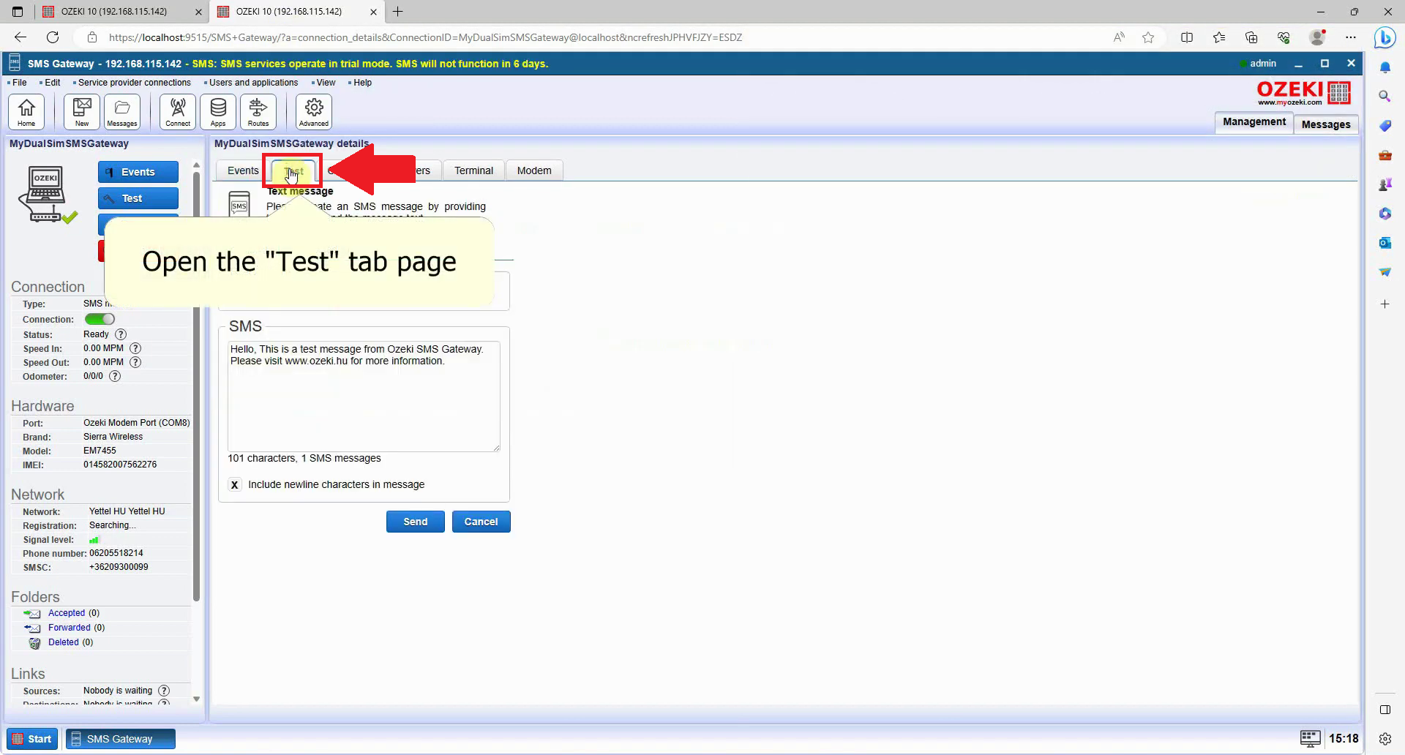Click the browser address bar

click(x=585, y=37)
